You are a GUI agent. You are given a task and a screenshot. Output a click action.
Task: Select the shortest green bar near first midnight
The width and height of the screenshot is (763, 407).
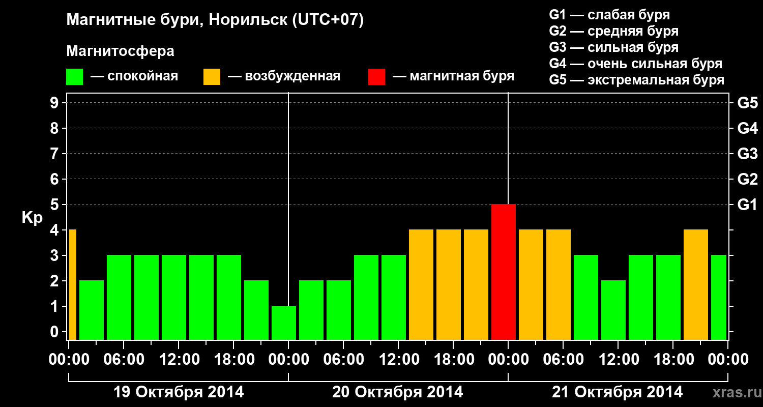tap(284, 323)
